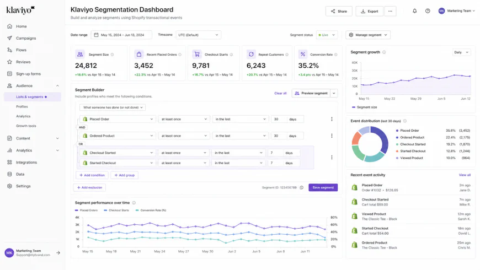This screenshot has height=270, width=480.
Task: Click the notifications bell icon
Action: (x=414, y=11)
